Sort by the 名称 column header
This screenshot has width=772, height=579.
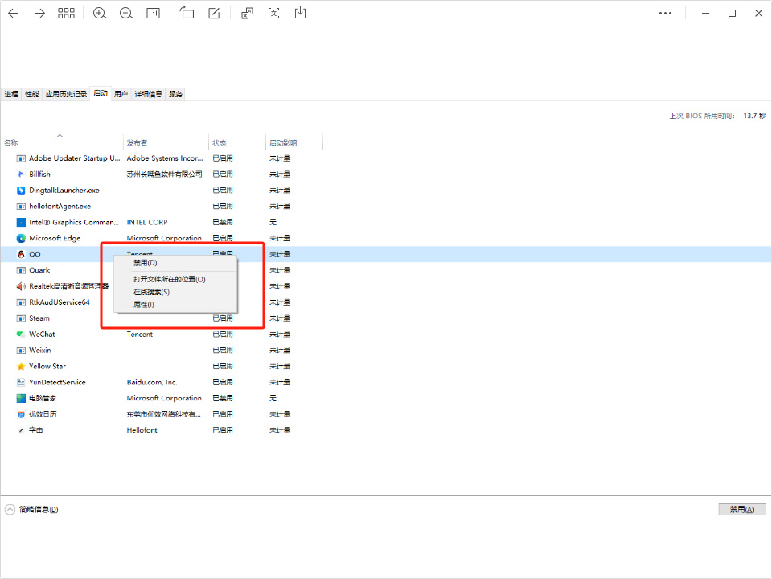62,143
